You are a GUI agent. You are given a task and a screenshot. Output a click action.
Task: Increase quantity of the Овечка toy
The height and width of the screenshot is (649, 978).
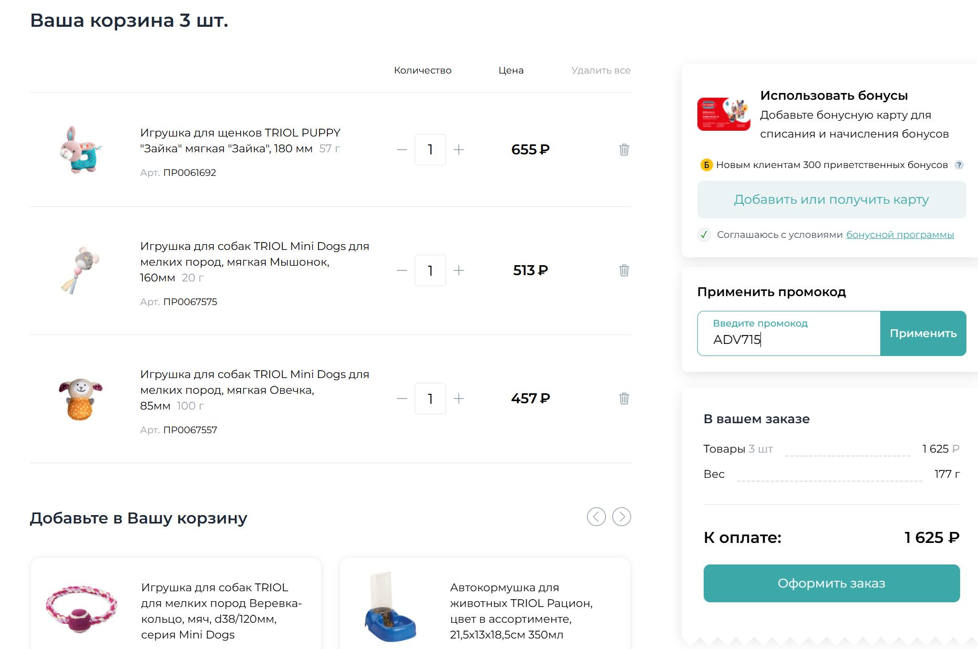click(459, 399)
